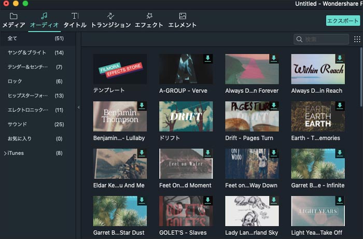This screenshot has width=363, height=239.
Task: Collapse the category sidebar with the arrow handle
Action: (x=78, y=107)
